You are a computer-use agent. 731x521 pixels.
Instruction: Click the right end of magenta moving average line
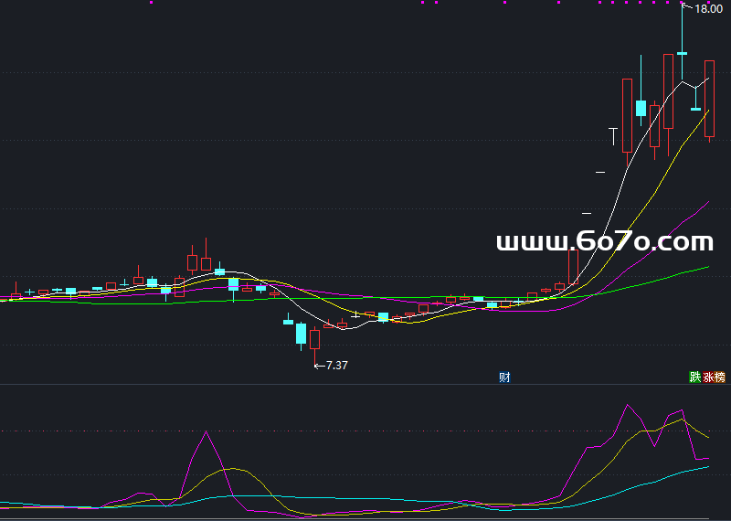[x=708, y=202]
